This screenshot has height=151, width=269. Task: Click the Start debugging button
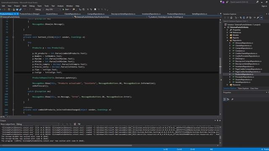point(66,9)
